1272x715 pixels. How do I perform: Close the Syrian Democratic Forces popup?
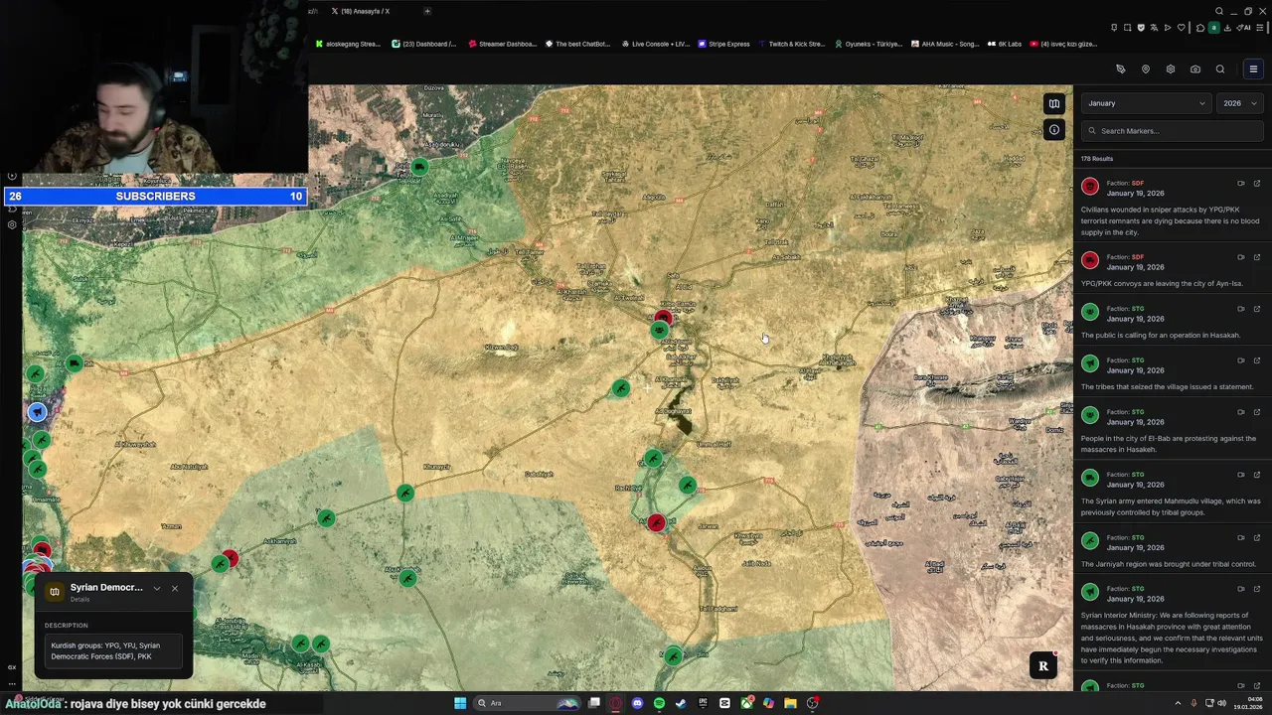[x=175, y=588]
